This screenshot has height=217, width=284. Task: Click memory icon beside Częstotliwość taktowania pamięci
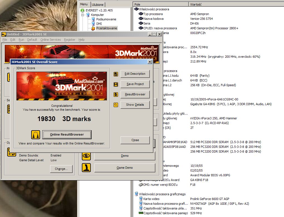coord(141,213)
